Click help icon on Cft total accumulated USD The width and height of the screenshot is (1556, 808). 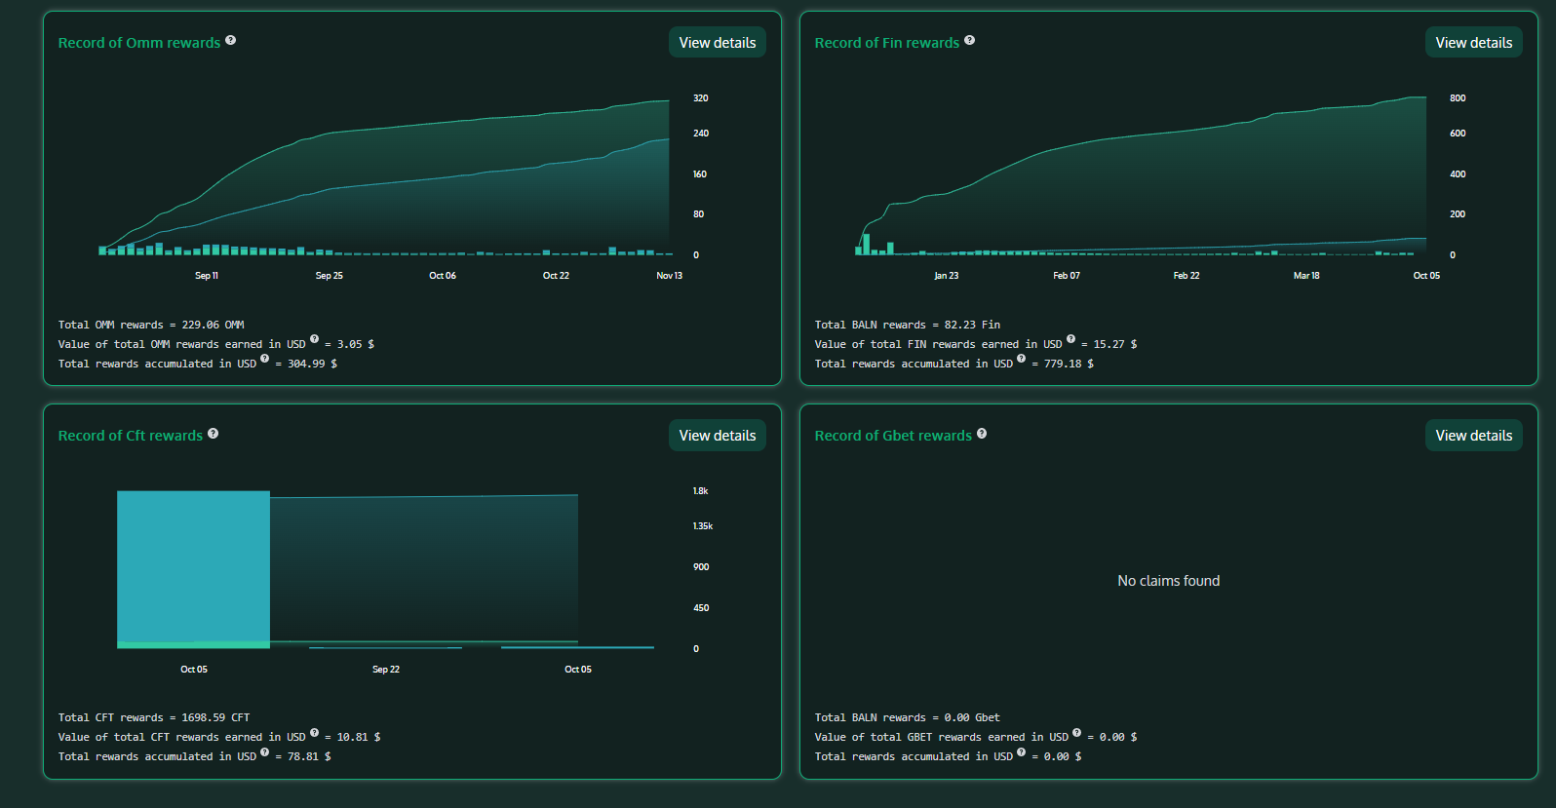(265, 751)
